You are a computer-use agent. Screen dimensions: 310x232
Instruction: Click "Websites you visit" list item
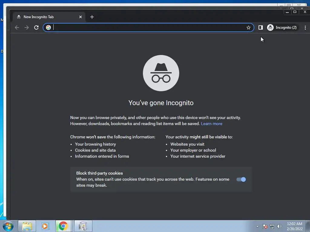pos(187,144)
